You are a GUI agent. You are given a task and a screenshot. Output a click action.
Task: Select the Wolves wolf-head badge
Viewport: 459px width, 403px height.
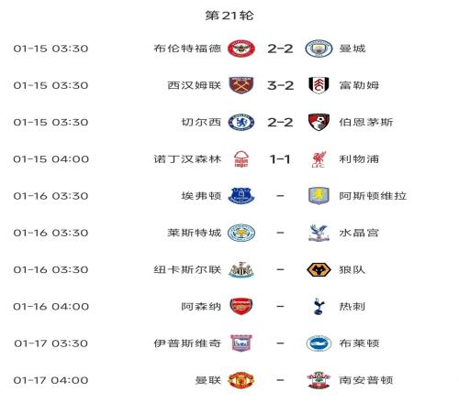click(319, 269)
